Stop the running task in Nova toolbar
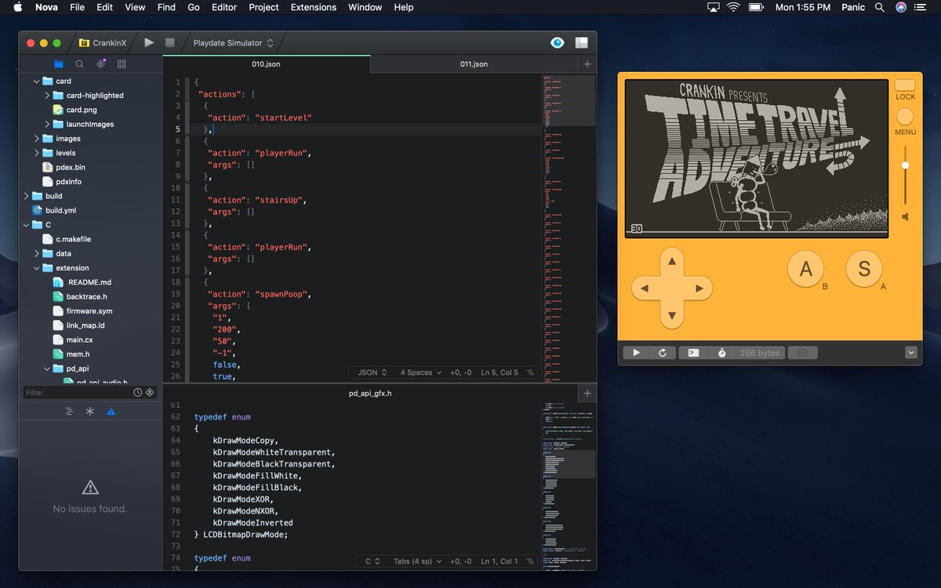Viewport: 941px width, 588px height. [169, 42]
